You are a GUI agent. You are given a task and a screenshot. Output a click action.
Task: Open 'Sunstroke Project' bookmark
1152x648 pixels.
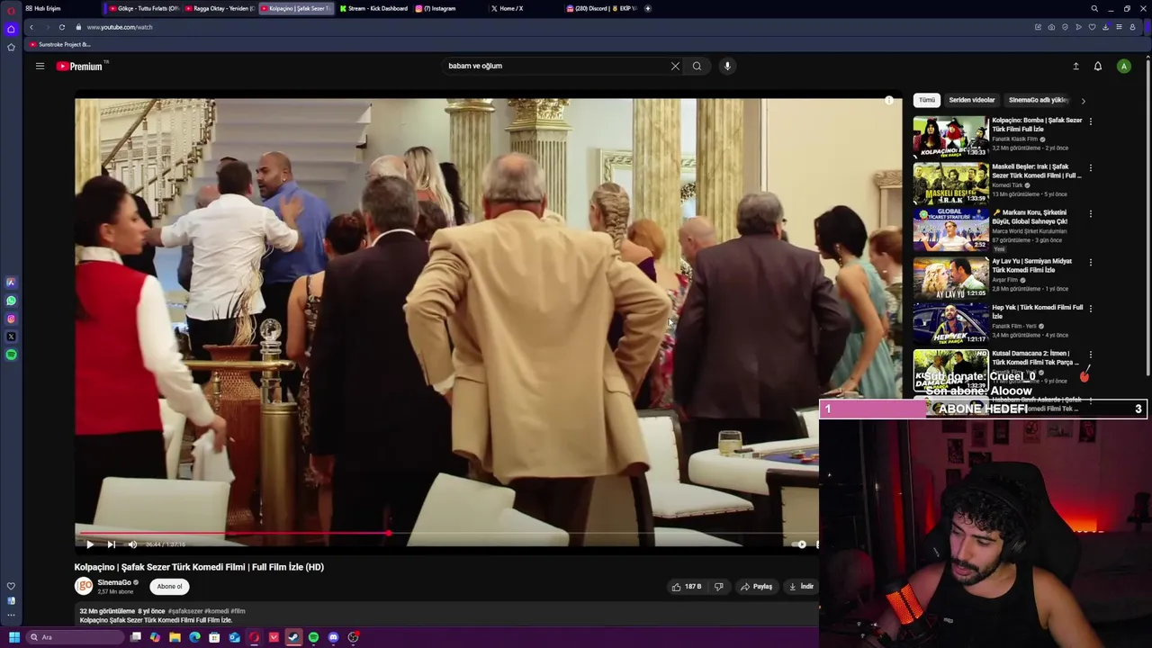(x=59, y=44)
